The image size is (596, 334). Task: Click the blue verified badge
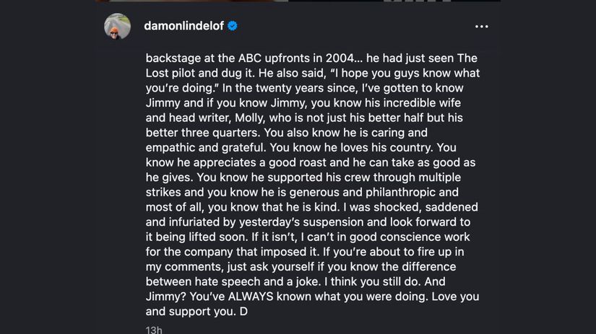coord(233,26)
